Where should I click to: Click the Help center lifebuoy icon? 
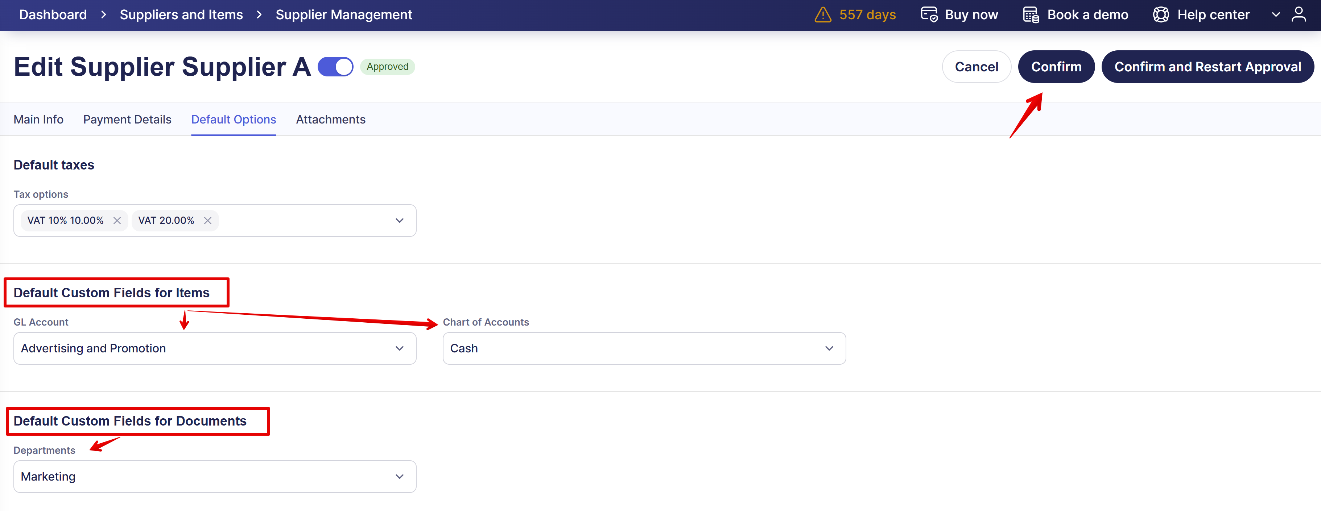[x=1160, y=14]
